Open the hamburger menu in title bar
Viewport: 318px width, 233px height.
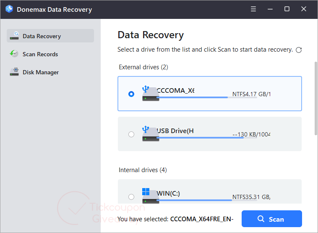pos(253,9)
